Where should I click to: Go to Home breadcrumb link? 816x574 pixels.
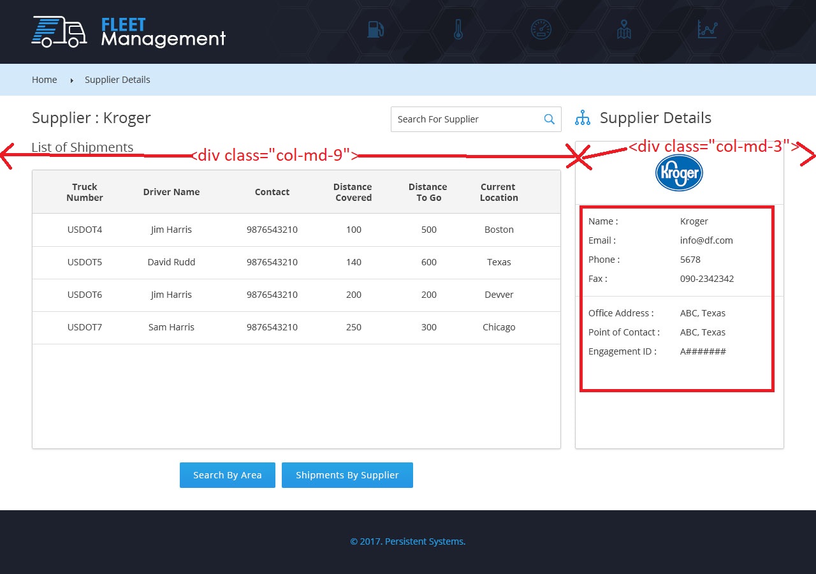click(45, 80)
